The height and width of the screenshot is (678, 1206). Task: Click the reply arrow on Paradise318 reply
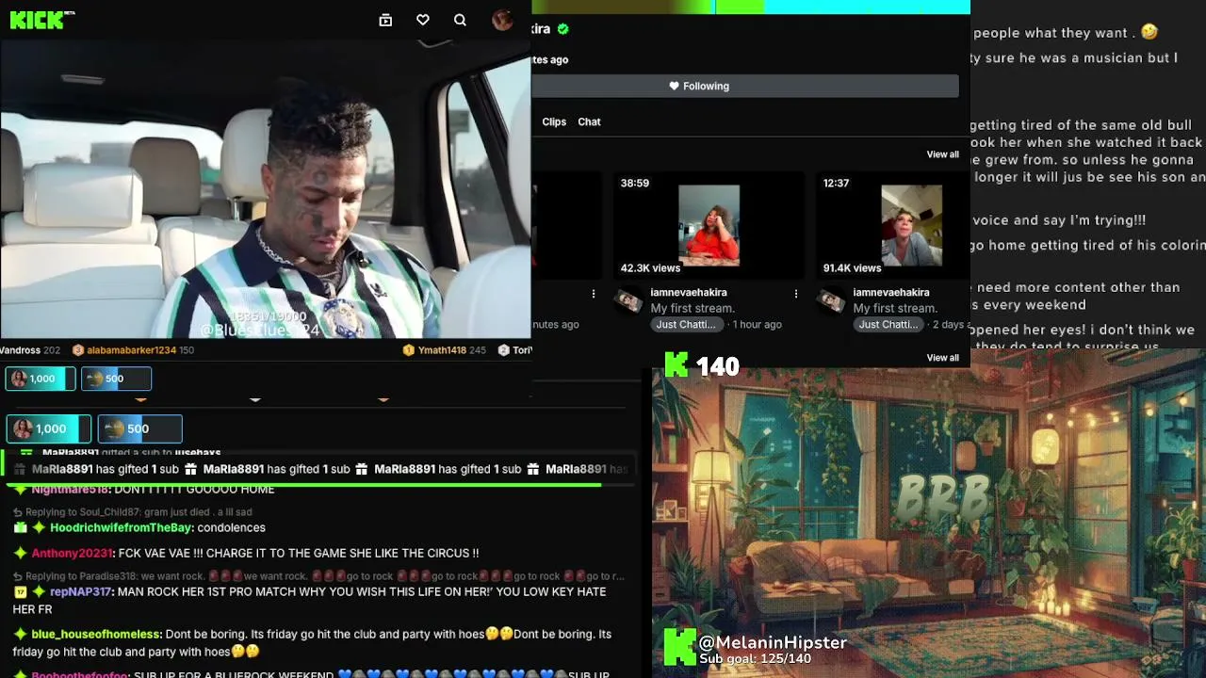(x=18, y=576)
